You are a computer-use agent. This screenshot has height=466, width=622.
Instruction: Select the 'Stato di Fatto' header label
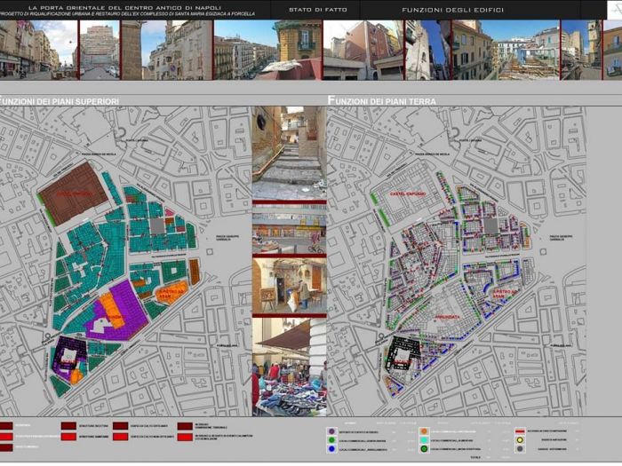318,10
